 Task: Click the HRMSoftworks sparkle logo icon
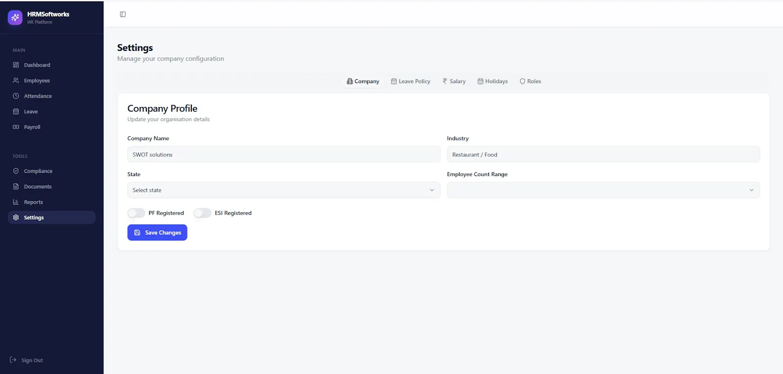pyautogui.click(x=15, y=18)
